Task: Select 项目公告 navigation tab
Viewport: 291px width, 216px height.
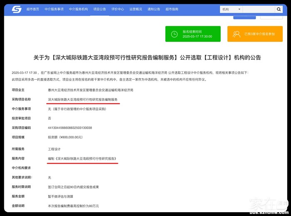Action: [99, 9]
